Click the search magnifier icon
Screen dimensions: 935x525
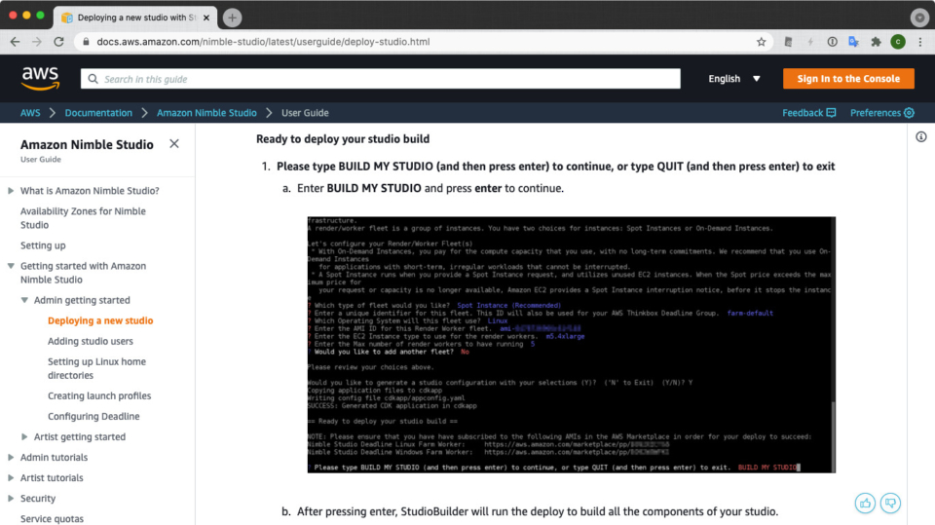pyautogui.click(x=93, y=79)
